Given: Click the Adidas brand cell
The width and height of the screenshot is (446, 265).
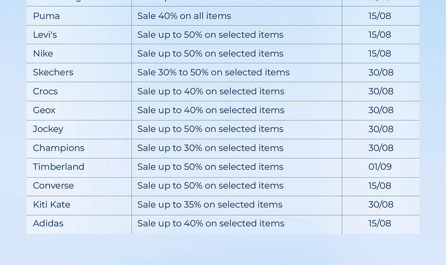Looking at the screenshot, I should coord(48,223).
